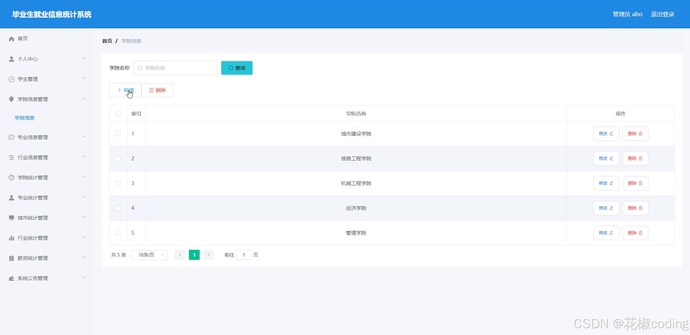Click the sliders icon beside 行业信息管理
The height and width of the screenshot is (335, 690).
coord(12,157)
